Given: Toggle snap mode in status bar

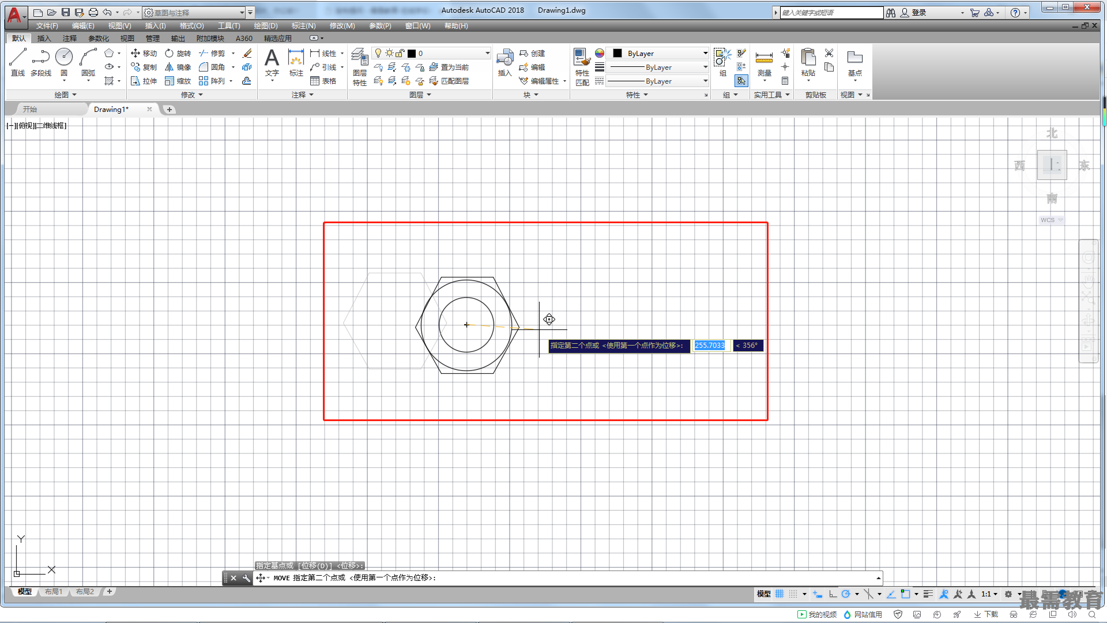Looking at the screenshot, I should coord(794,594).
